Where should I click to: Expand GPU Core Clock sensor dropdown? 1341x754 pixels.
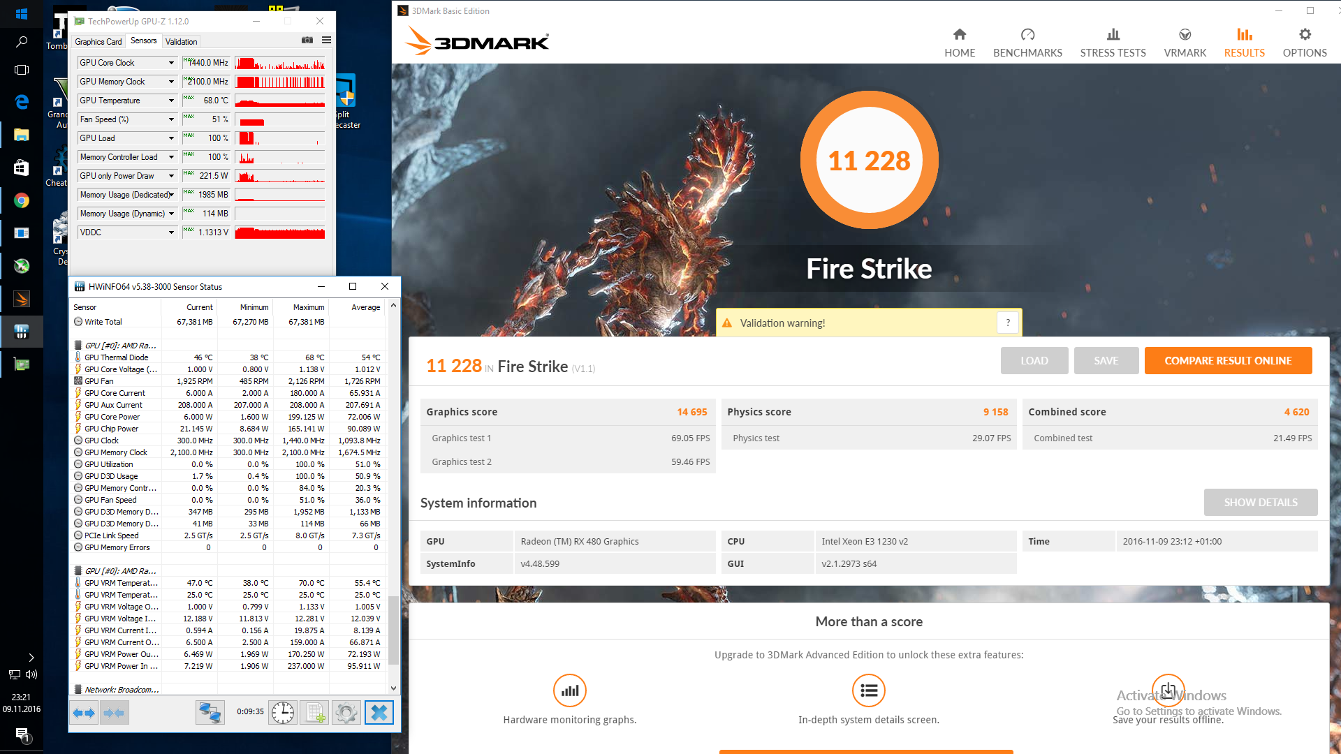click(171, 63)
